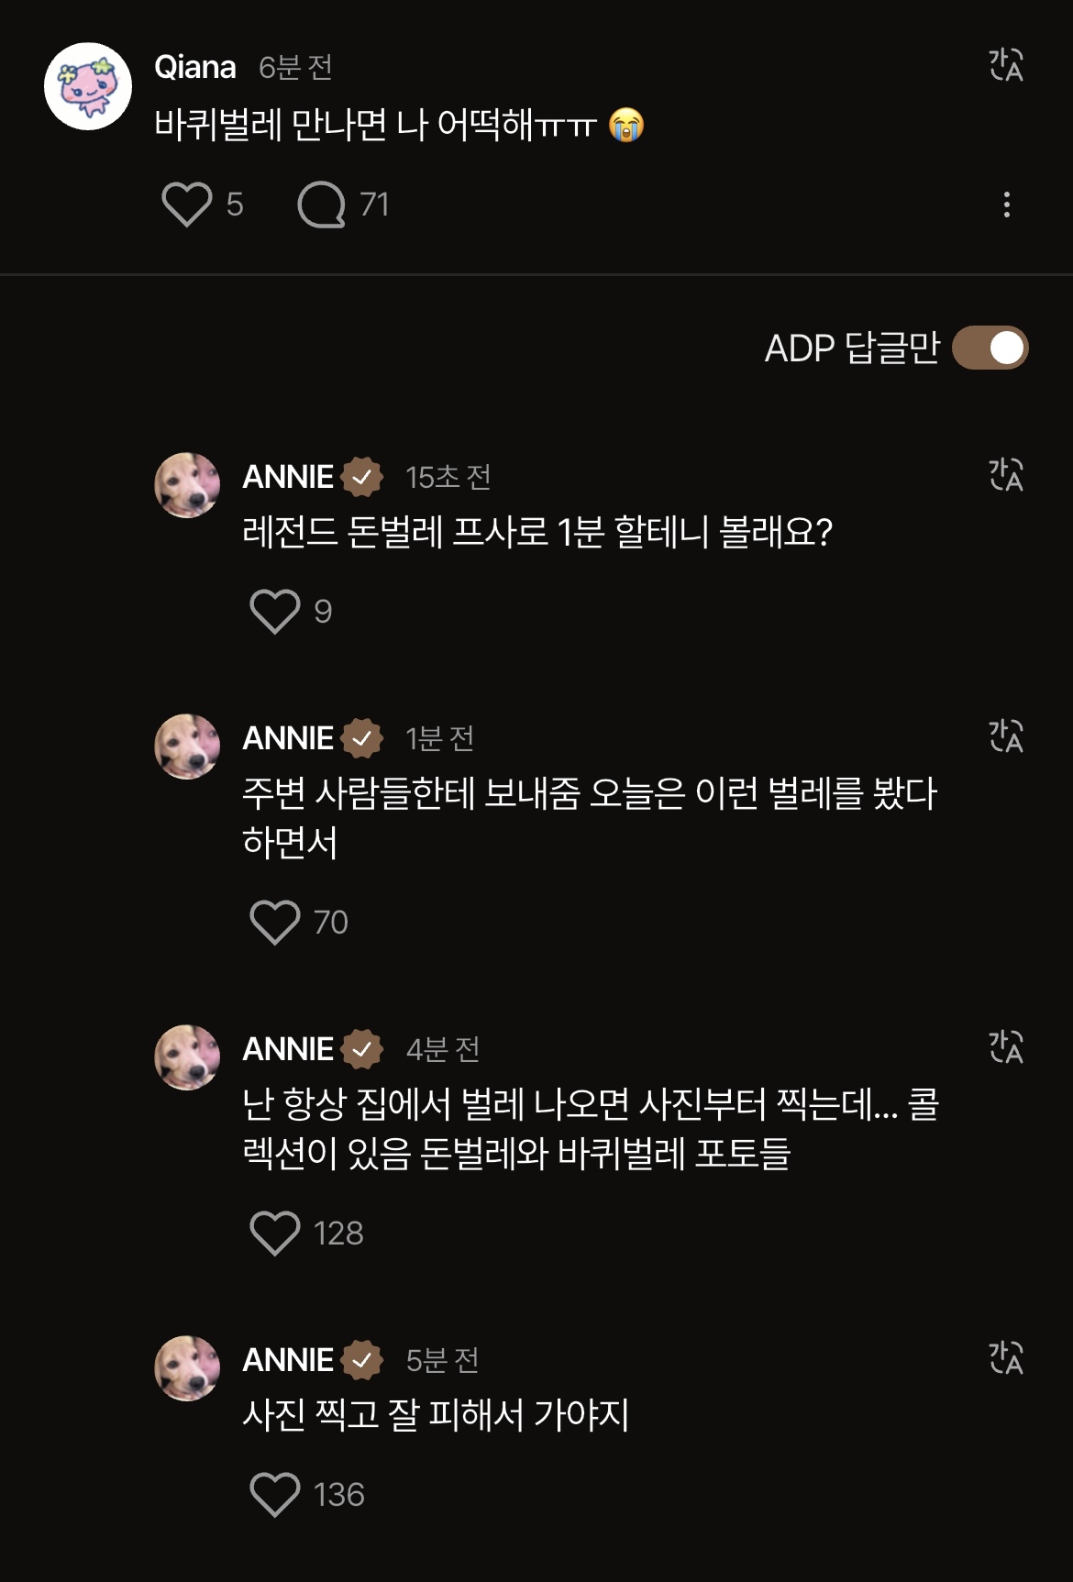This screenshot has height=1582, width=1073.
Task: Translate ANNIE's reply posted 5분 전
Action: (x=1006, y=1358)
